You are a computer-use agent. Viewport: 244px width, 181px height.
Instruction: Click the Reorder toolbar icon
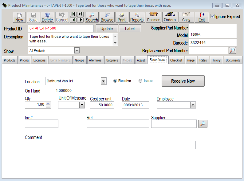(153, 17)
